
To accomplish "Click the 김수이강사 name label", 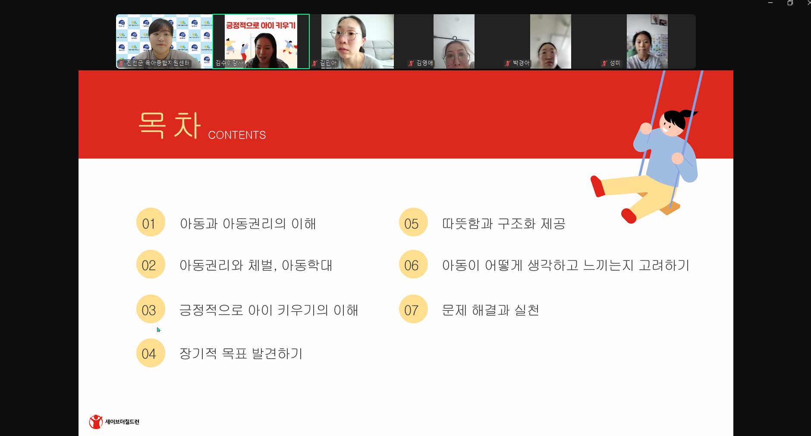I will click(x=229, y=63).
